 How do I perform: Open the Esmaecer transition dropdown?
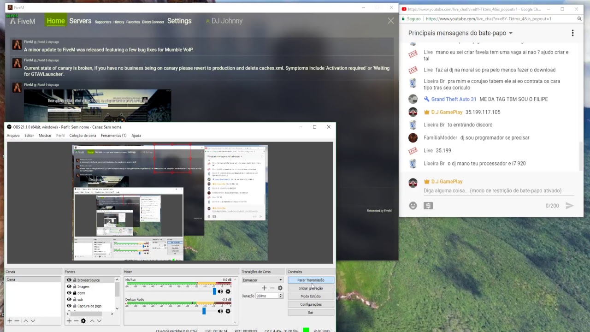tap(262, 280)
